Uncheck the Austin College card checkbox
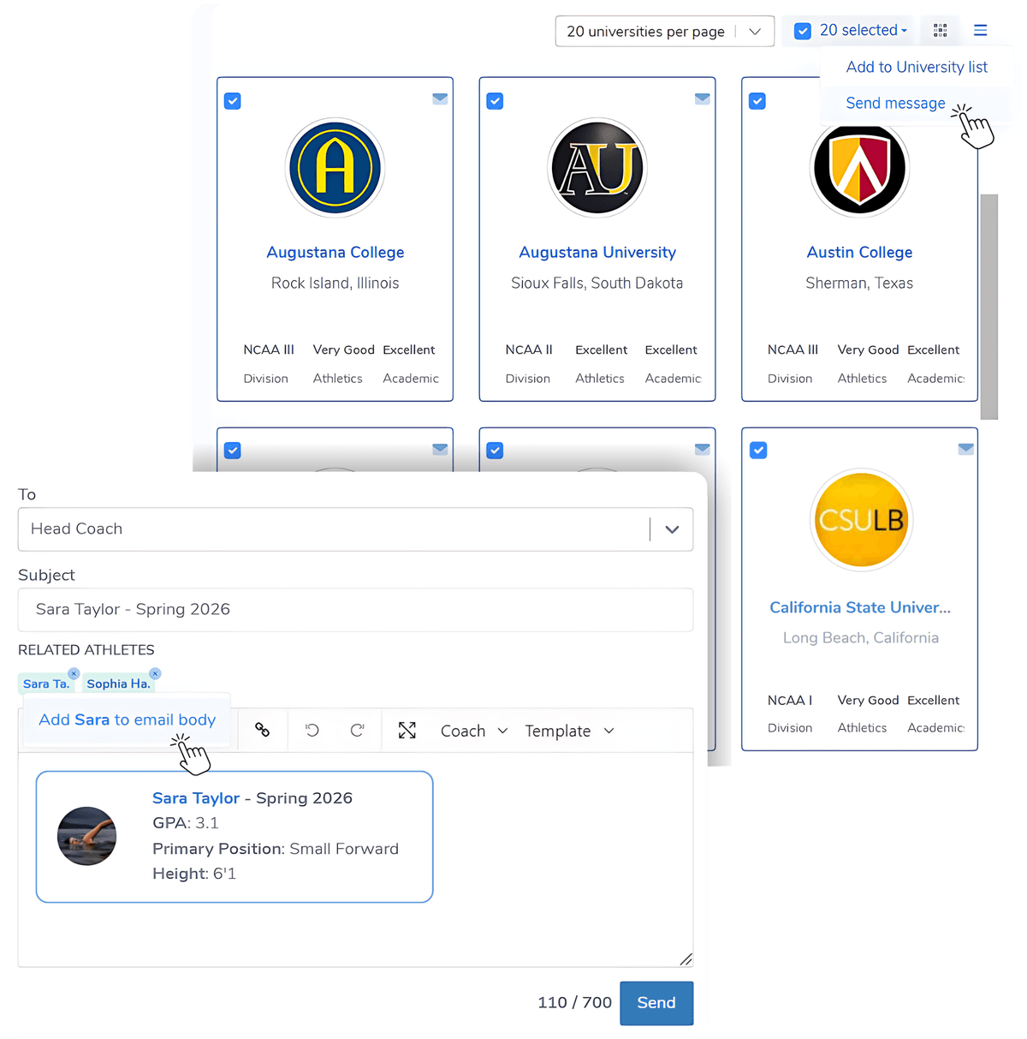This screenshot has height=1039, width=1027. (757, 101)
